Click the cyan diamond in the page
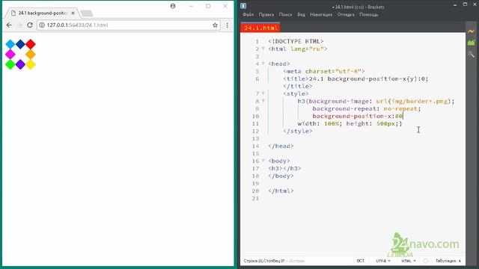This screenshot has height=269, width=479. pos(10,44)
